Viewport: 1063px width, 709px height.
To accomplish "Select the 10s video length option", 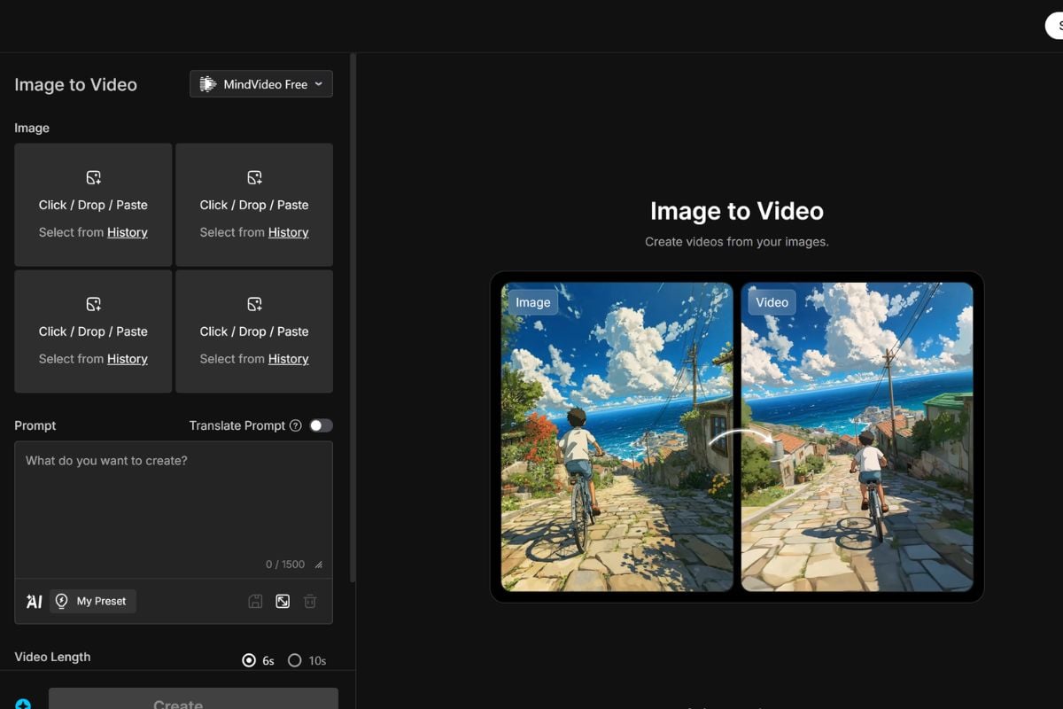I will point(307,660).
